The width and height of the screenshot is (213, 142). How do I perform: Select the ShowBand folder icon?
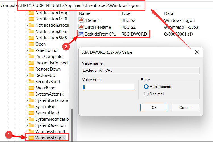click(x=31, y=88)
